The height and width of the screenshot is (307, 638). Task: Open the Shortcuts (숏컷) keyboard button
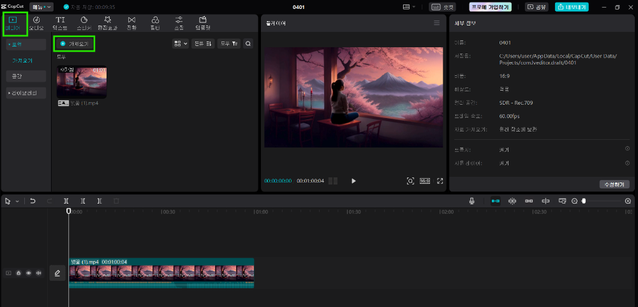click(442, 7)
